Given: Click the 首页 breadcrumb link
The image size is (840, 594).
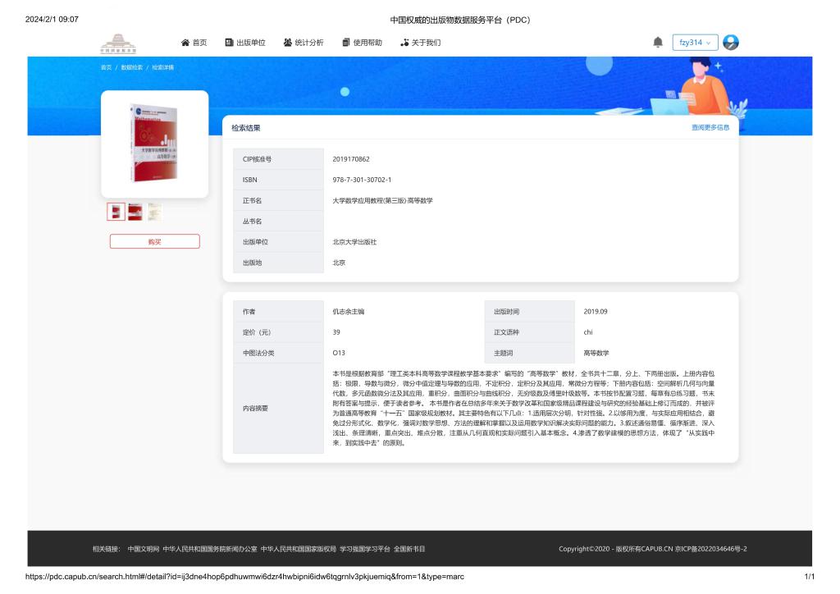Looking at the screenshot, I should 106,67.
